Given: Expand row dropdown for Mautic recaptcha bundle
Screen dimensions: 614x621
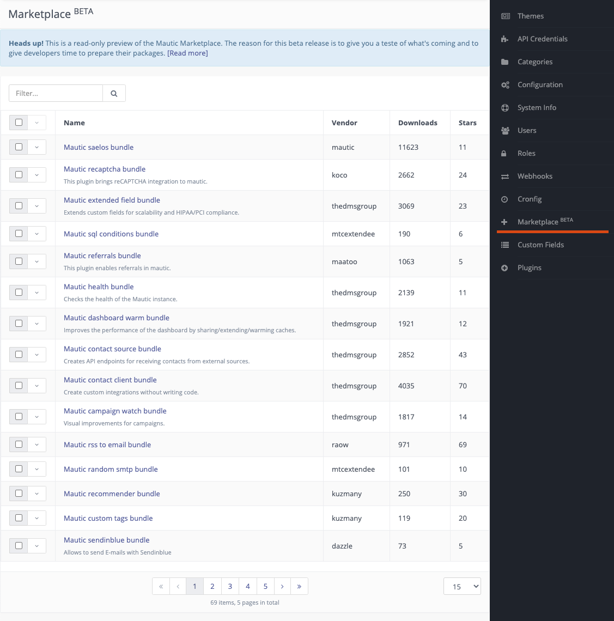Looking at the screenshot, I should 37,175.
